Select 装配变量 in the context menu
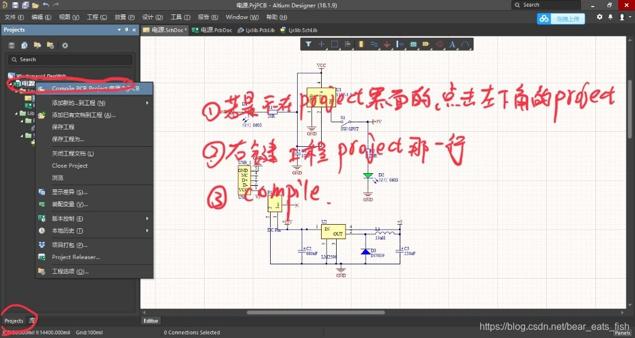This screenshot has height=338, width=635. (94, 204)
